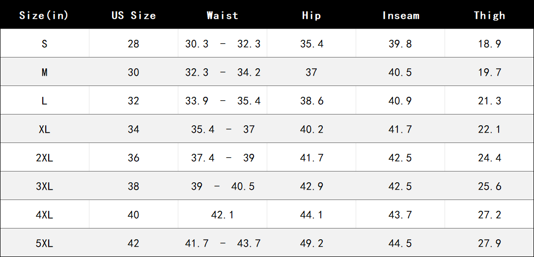Image resolution: width=534 pixels, height=257 pixels.
Task: Select the M size row label
Action: tap(44, 72)
